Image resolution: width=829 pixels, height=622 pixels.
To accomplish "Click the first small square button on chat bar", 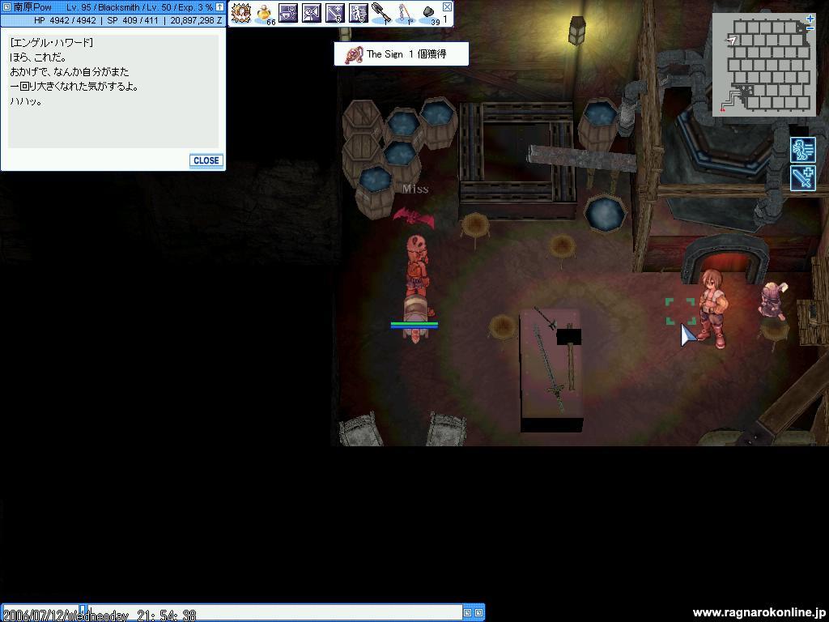I will pos(467,612).
